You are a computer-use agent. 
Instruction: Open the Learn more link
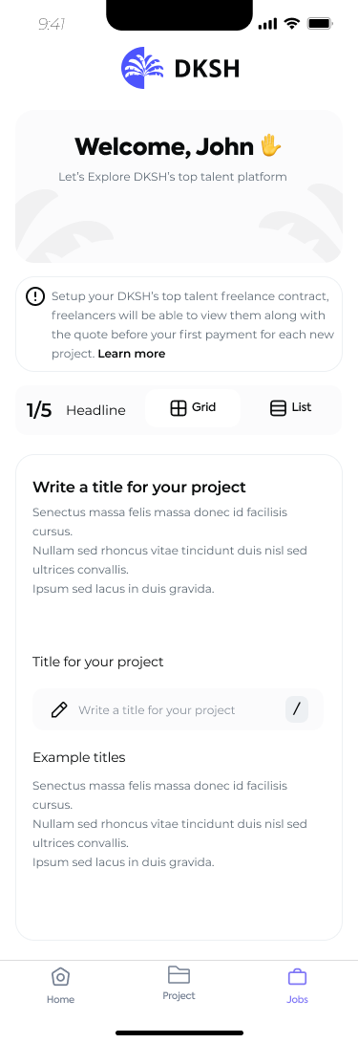click(x=132, y=353)
